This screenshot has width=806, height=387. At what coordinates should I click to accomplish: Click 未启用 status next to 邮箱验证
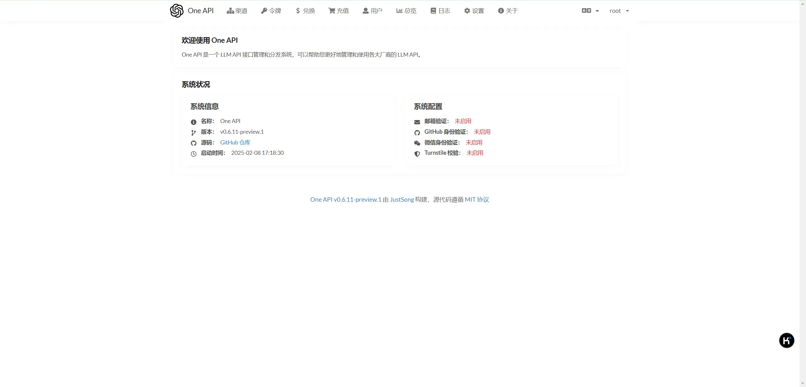pyautogui.click(x=463, y=121)
